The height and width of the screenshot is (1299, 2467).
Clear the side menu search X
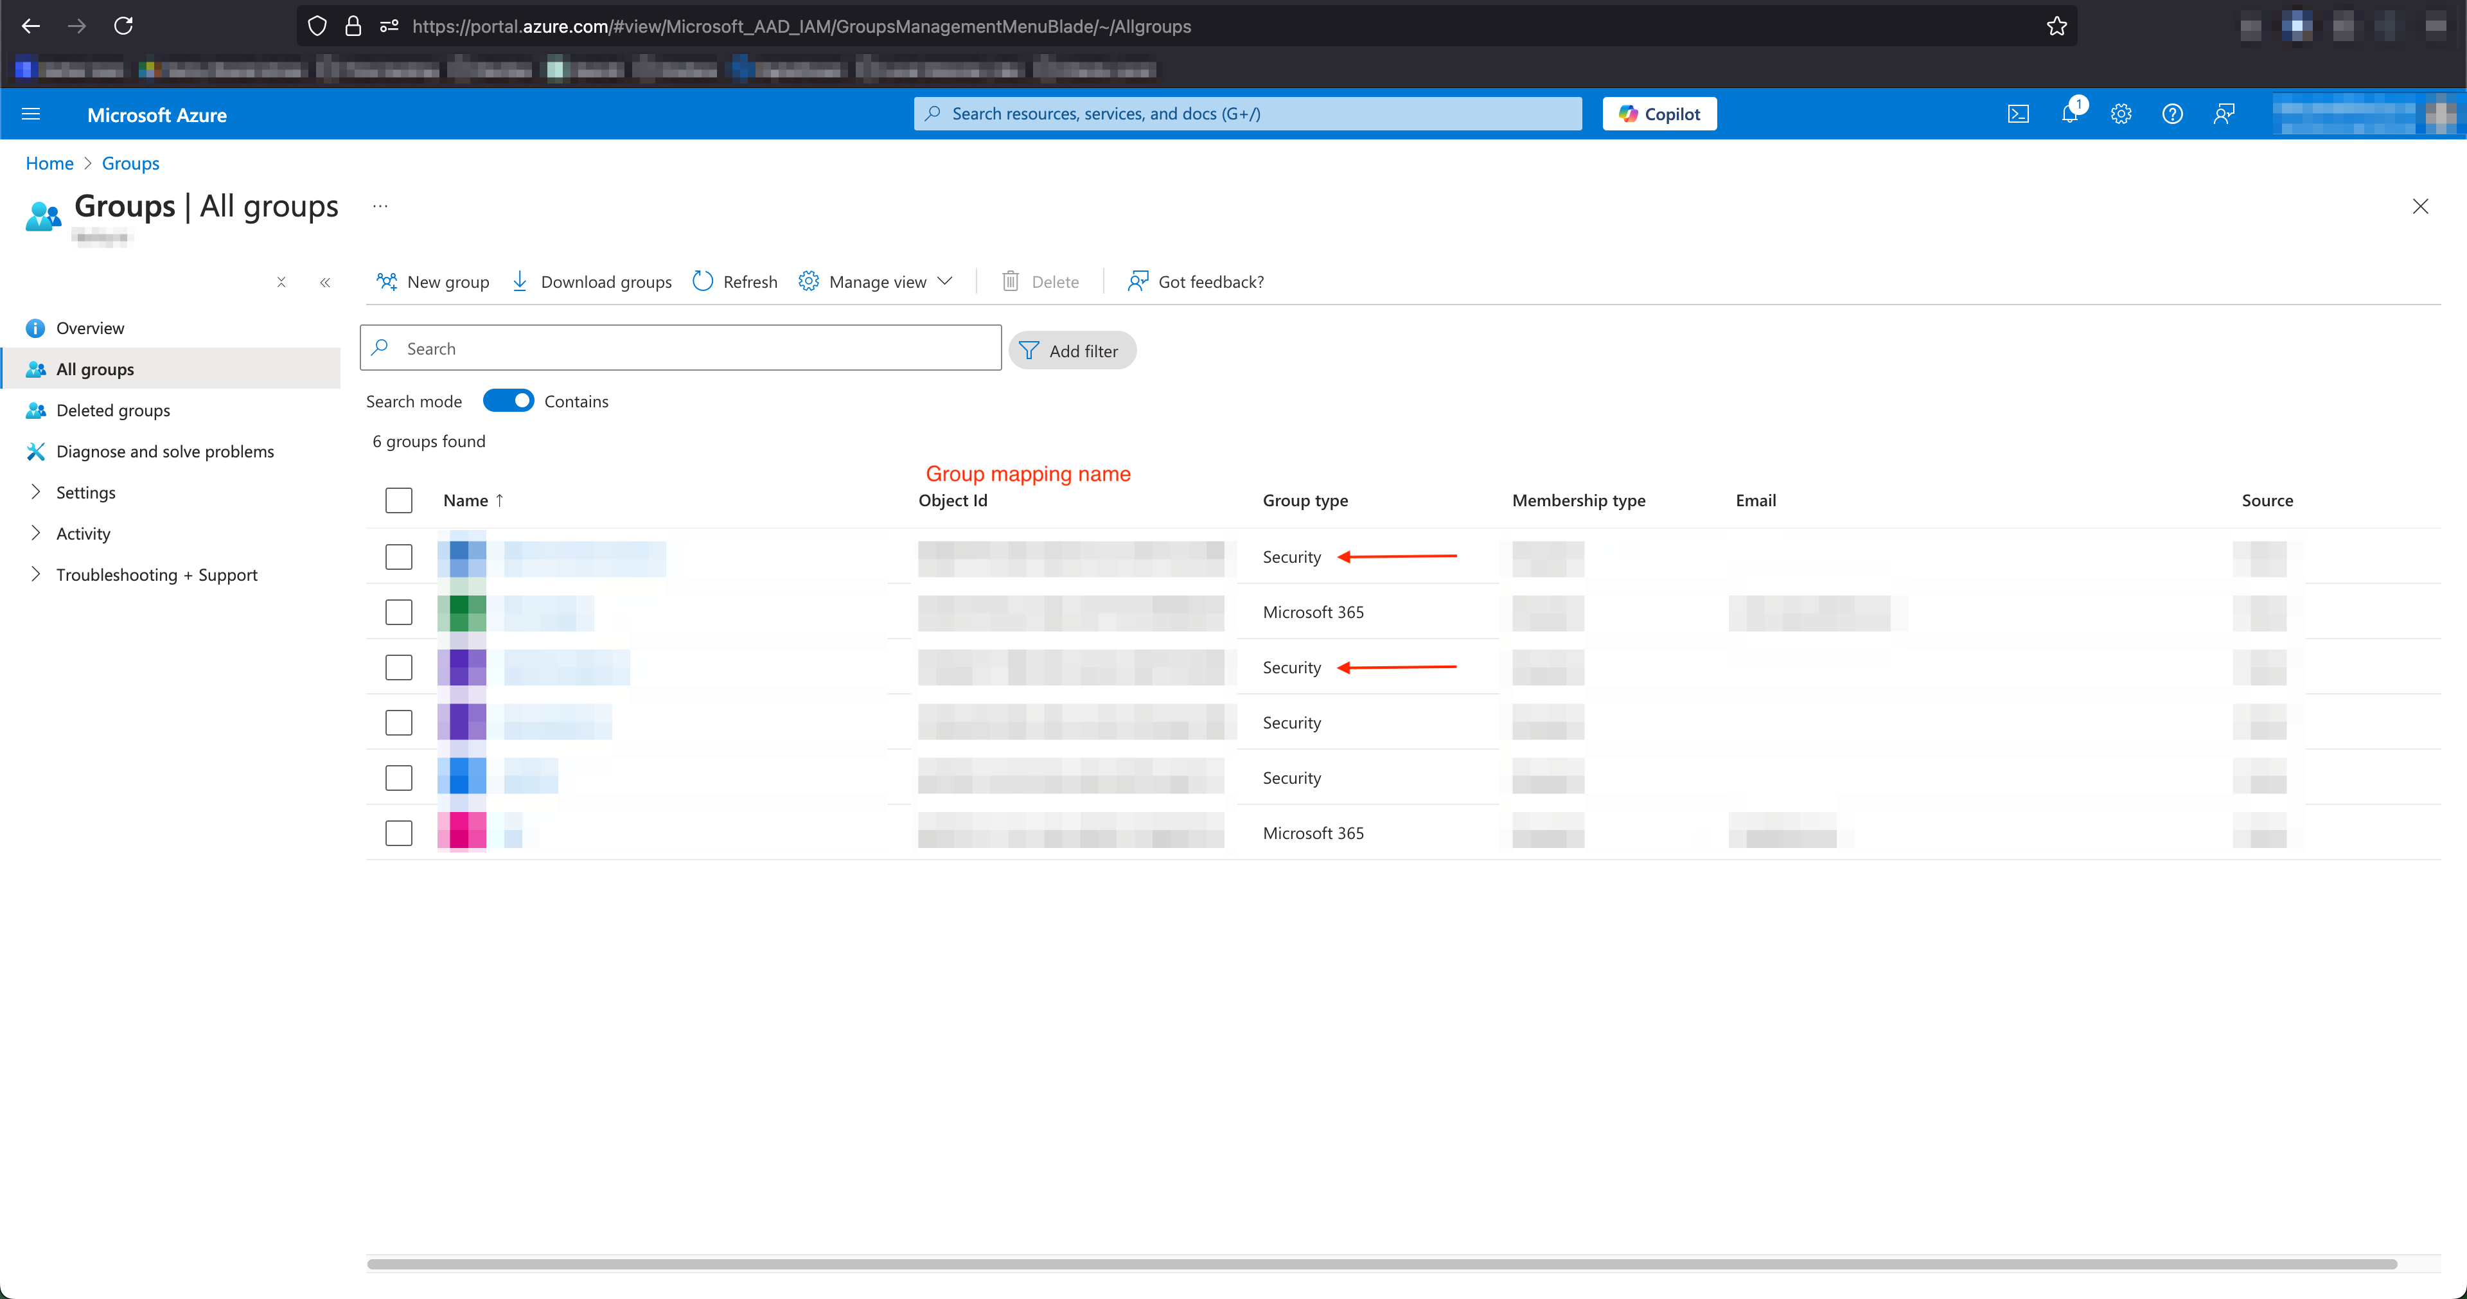tap(281, 281)
